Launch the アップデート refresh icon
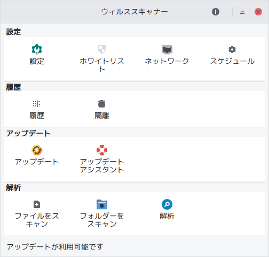Image resolution: width=269 pixels, height=257 pixels. (x=37, y=150)
